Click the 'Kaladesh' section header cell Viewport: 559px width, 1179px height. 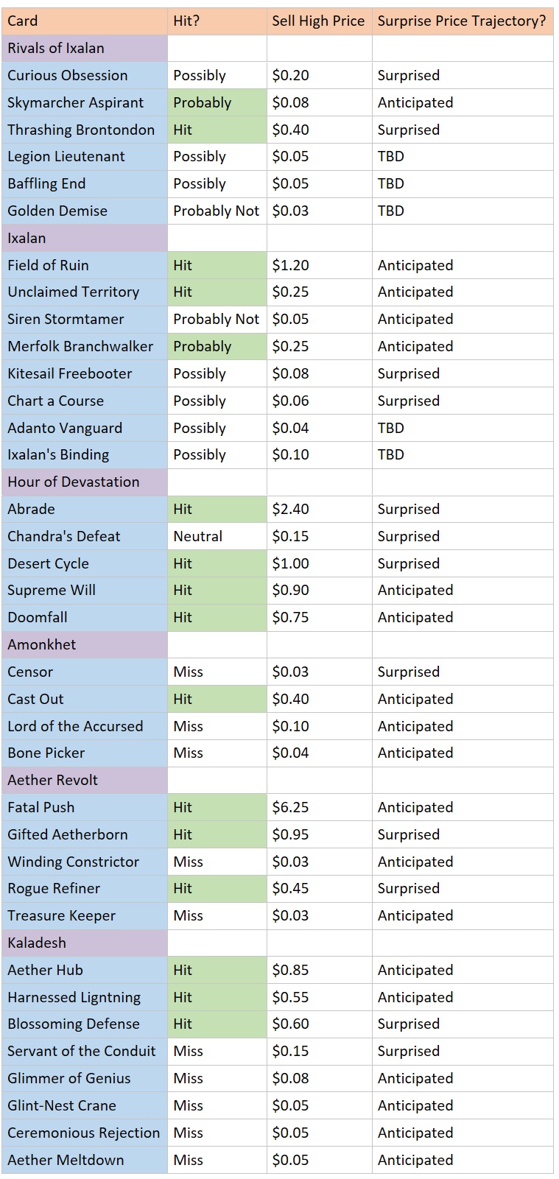[x=85, y=943]
